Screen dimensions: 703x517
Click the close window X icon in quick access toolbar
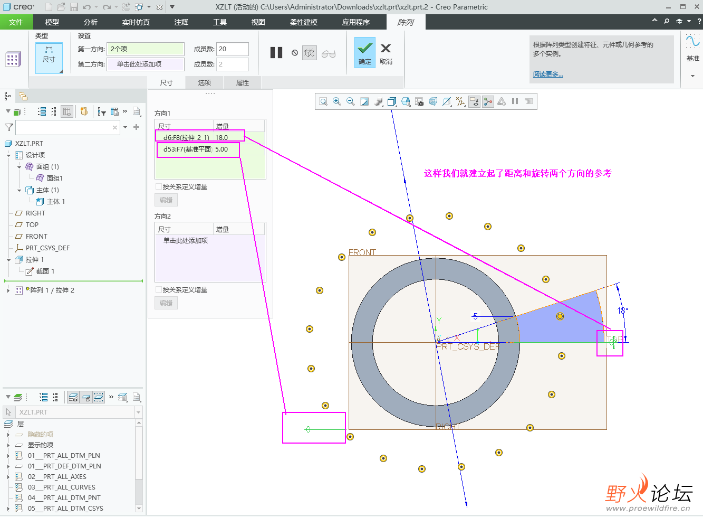coord(160,7)
